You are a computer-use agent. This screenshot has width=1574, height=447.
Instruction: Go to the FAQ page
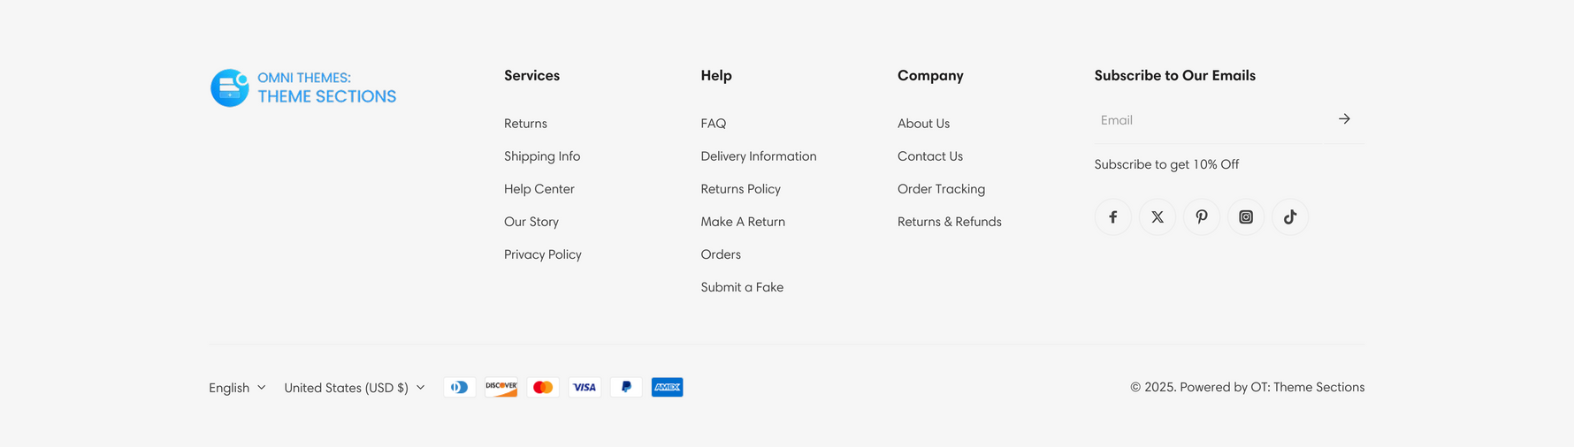(714, 124)
